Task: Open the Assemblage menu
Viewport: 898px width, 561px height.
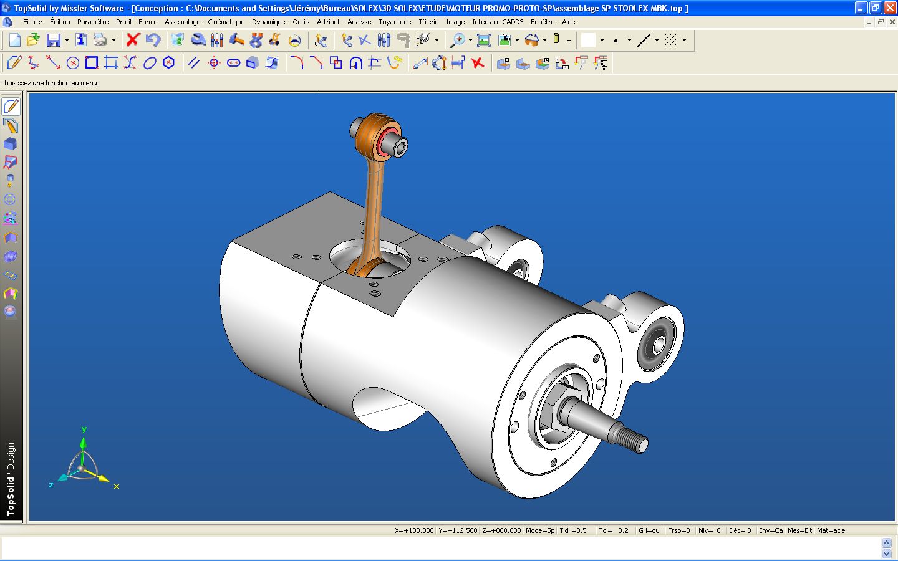Action: pos(183,22)
